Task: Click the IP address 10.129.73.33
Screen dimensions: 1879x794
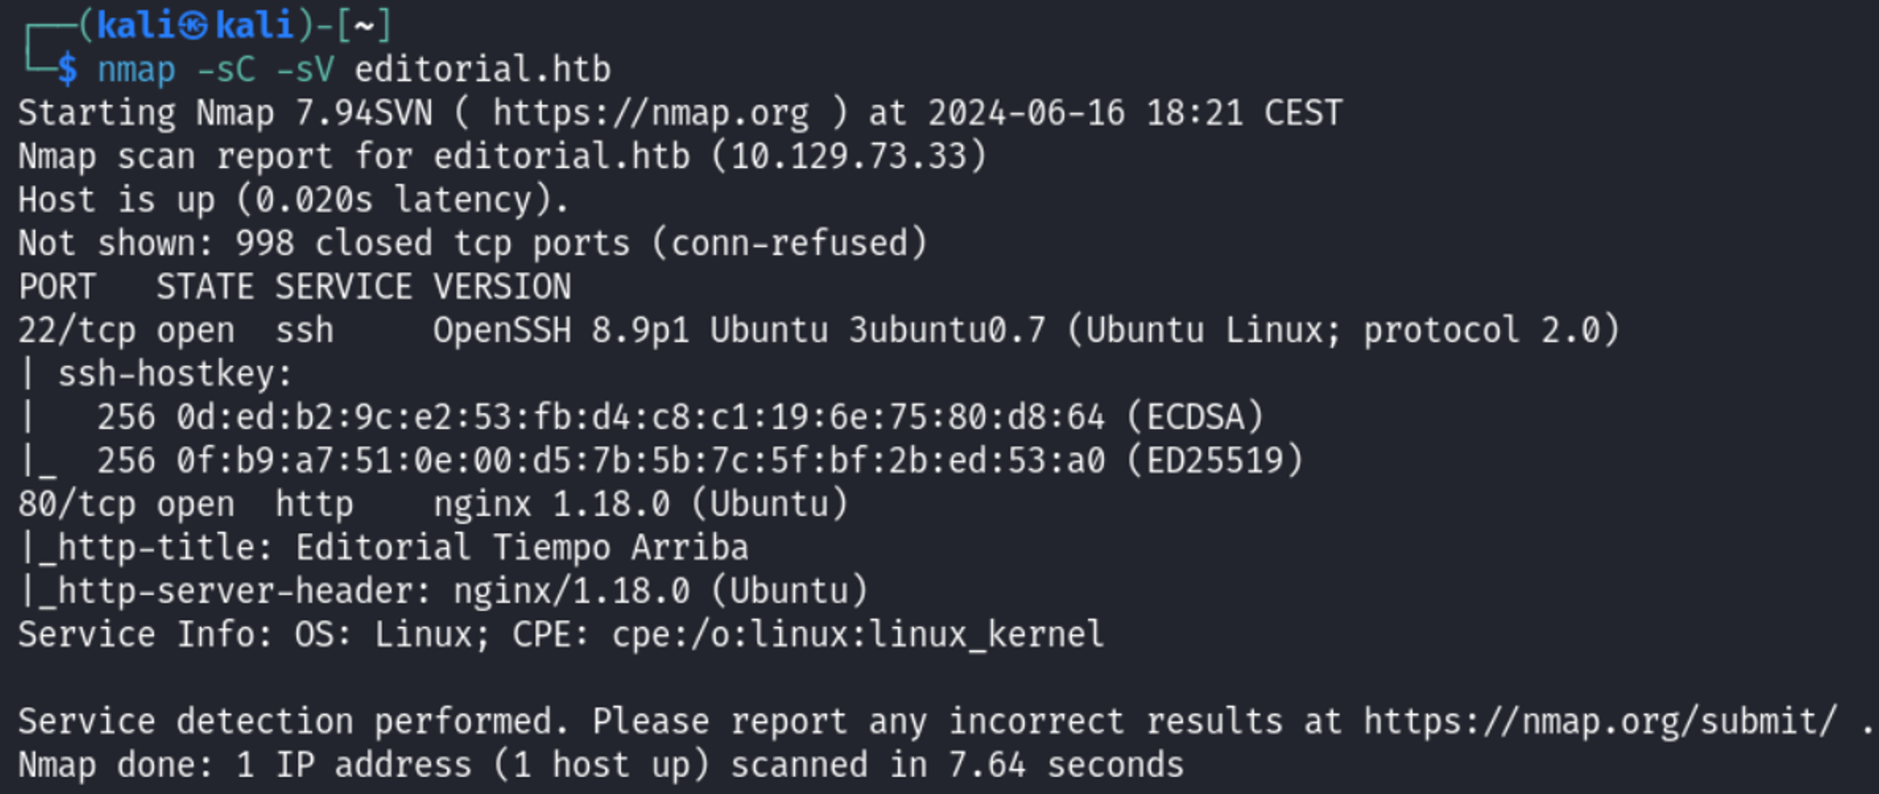Action: point(848,157)
